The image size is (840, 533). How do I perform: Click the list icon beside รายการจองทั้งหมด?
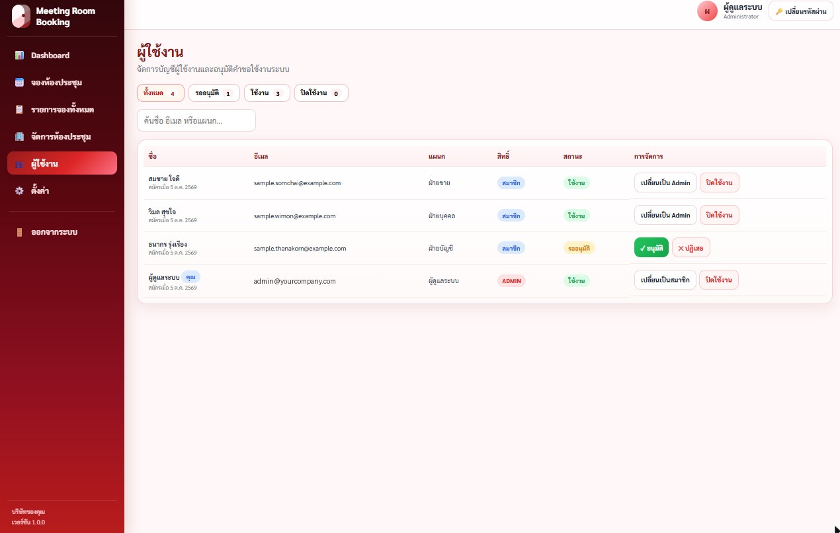[19, 110]
